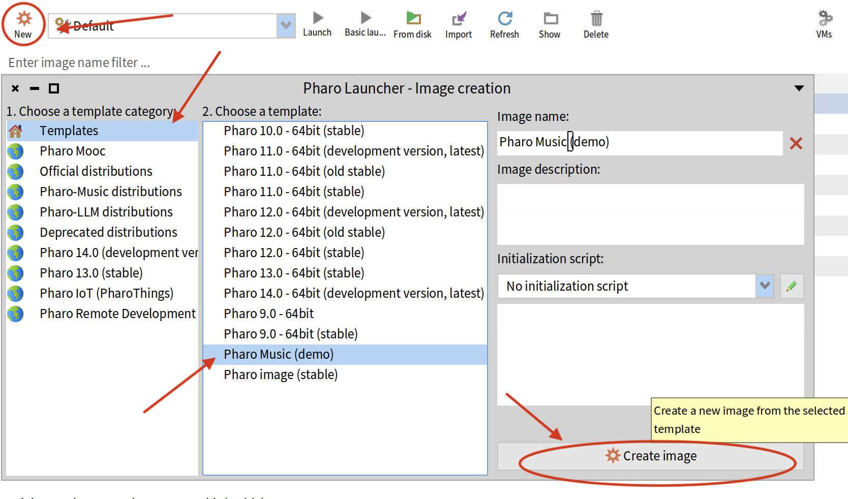The image size is (848, 499).
Task: Open the VMs manager
Action: click(824, 24)
